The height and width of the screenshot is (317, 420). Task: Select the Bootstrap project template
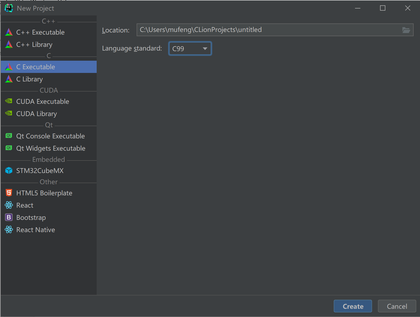click(49, 217)
